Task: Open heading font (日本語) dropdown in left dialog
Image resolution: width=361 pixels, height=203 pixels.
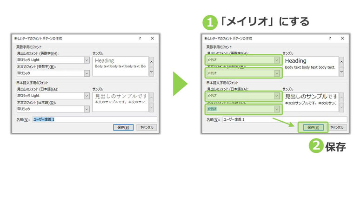Action: tap(87, 96)
